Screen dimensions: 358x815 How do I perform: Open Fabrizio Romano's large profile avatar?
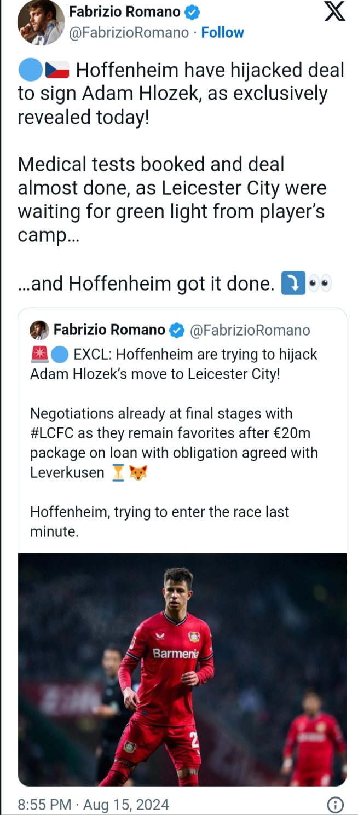click(41, 22)
